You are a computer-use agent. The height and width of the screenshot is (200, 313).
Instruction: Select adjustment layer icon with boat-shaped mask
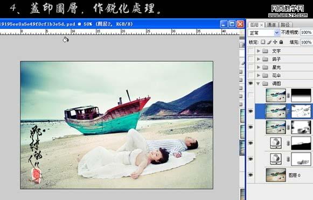click(276, 159)
